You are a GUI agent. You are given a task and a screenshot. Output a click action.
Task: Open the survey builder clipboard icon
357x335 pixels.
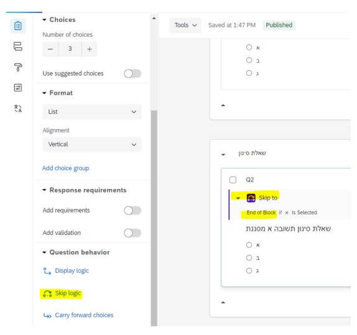18,25
